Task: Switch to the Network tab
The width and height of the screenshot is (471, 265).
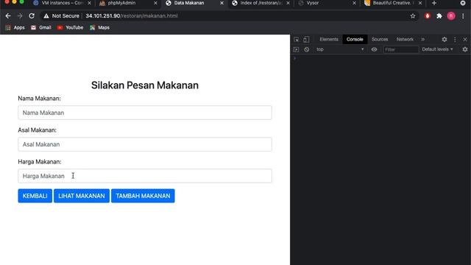Action: 405,39
